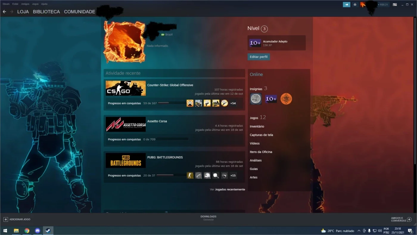This screenshot has height=235, width=417.
Task: Open the Amigos menu
Action: 25,4
